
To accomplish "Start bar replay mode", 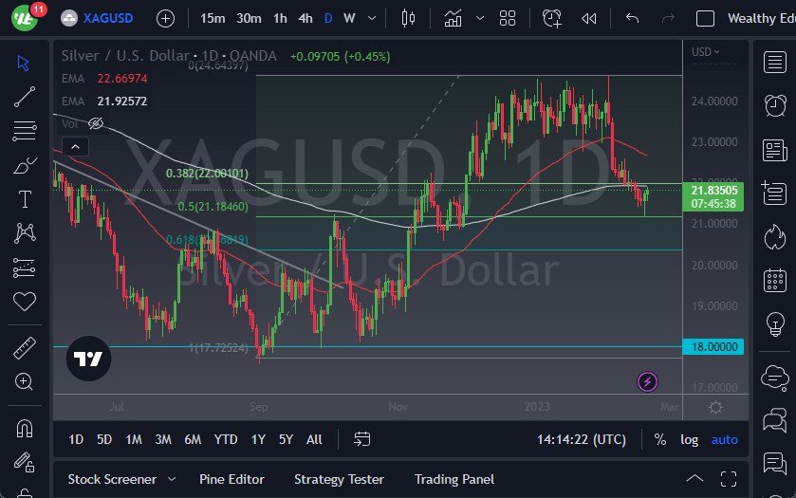I will pyautogui.click(x=588, y=19).
